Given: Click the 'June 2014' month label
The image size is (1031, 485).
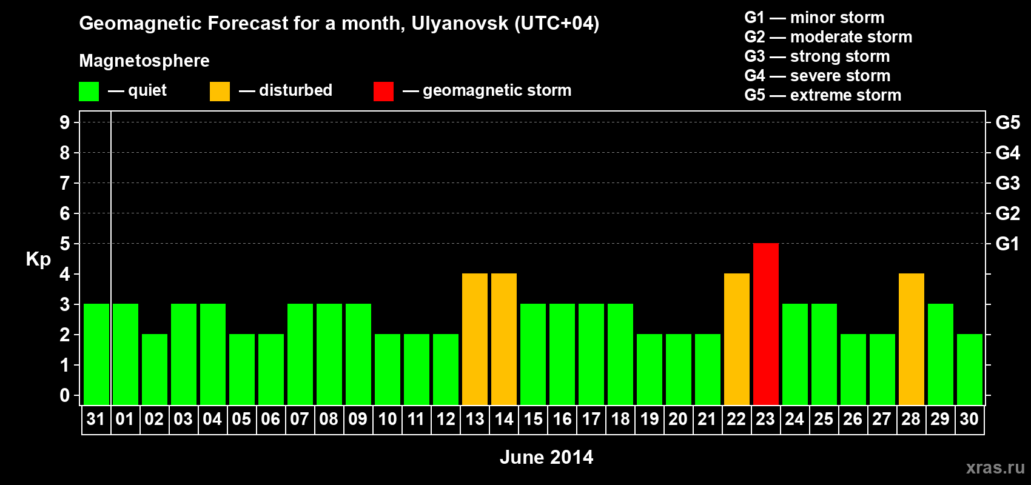Looking at the screenshot, I should [546, 457].
